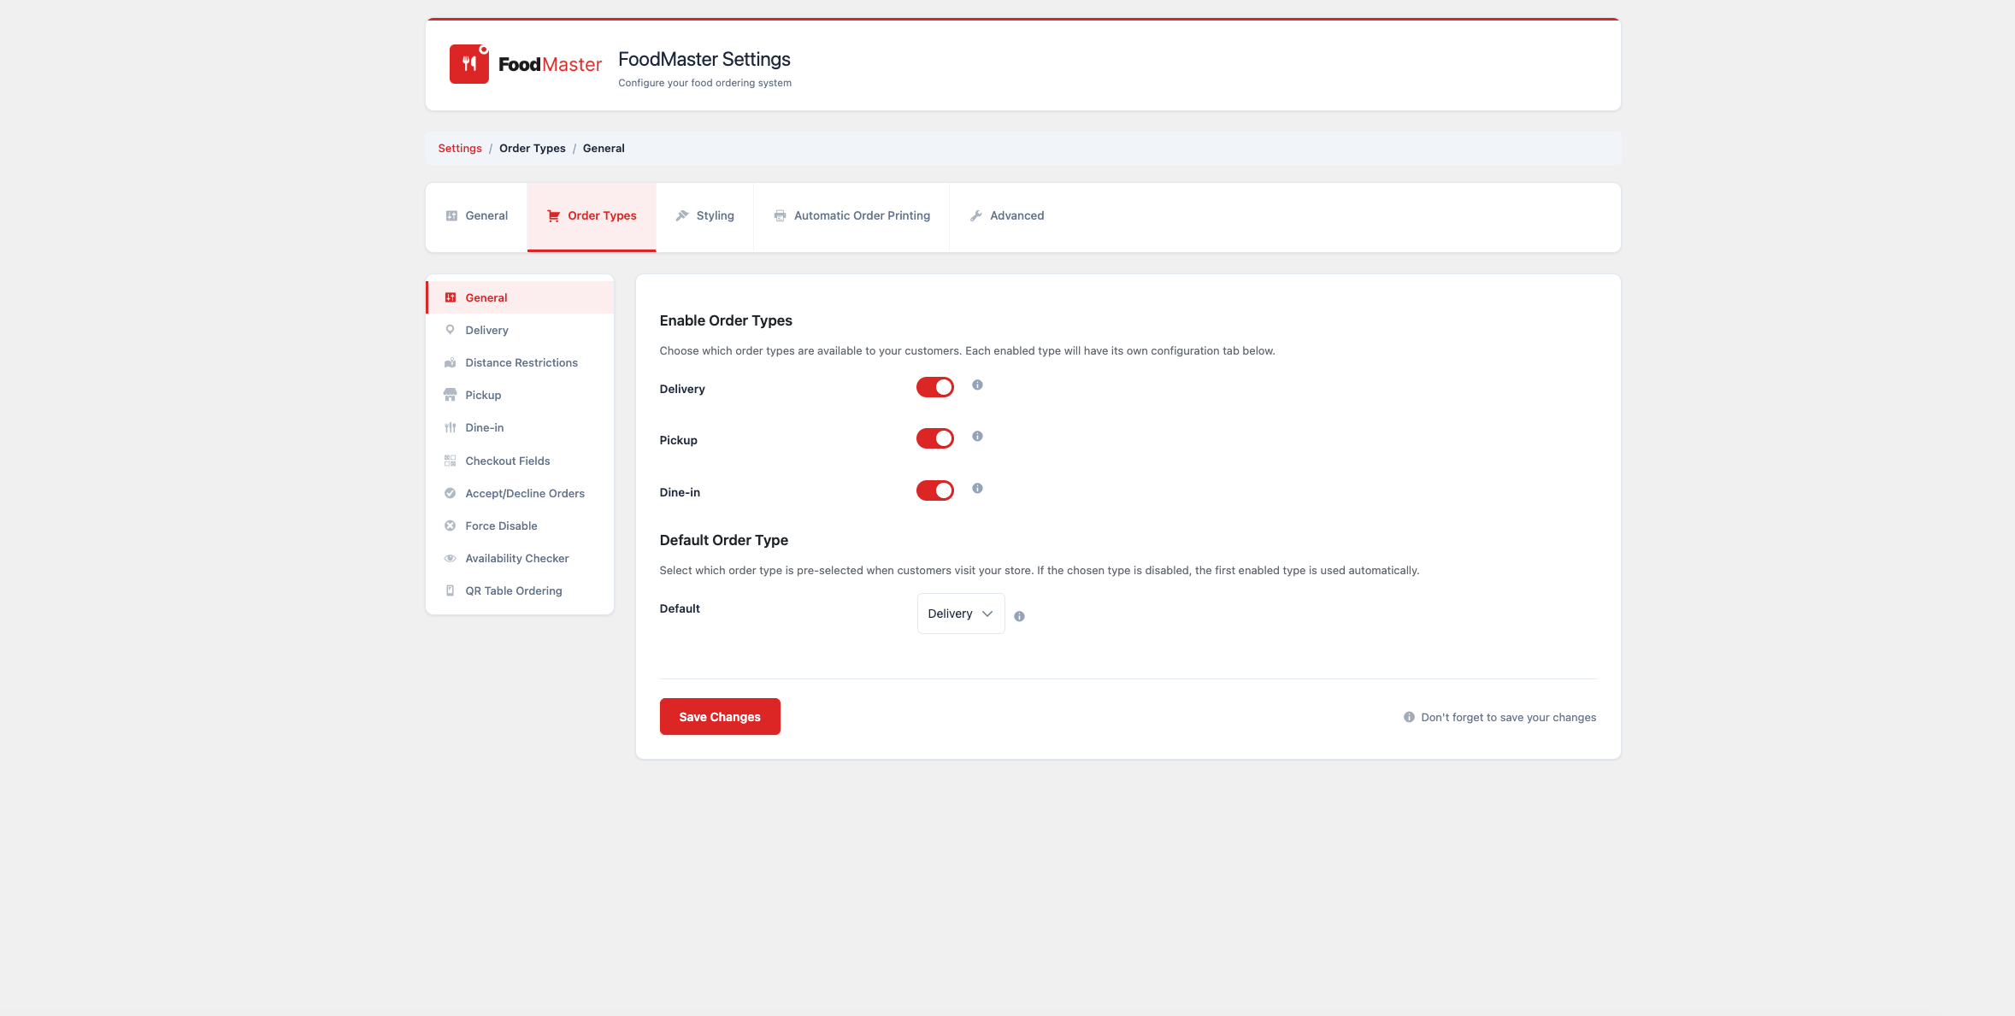Open Availability Checker section
This screenshot has width=2015, height=1016.
pos(520,558)
